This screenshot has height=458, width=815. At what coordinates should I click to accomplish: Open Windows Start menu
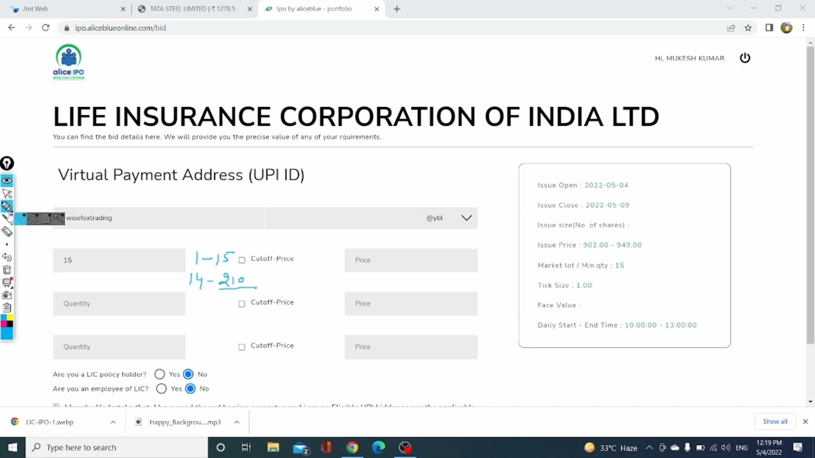click(x=12, y=448)
